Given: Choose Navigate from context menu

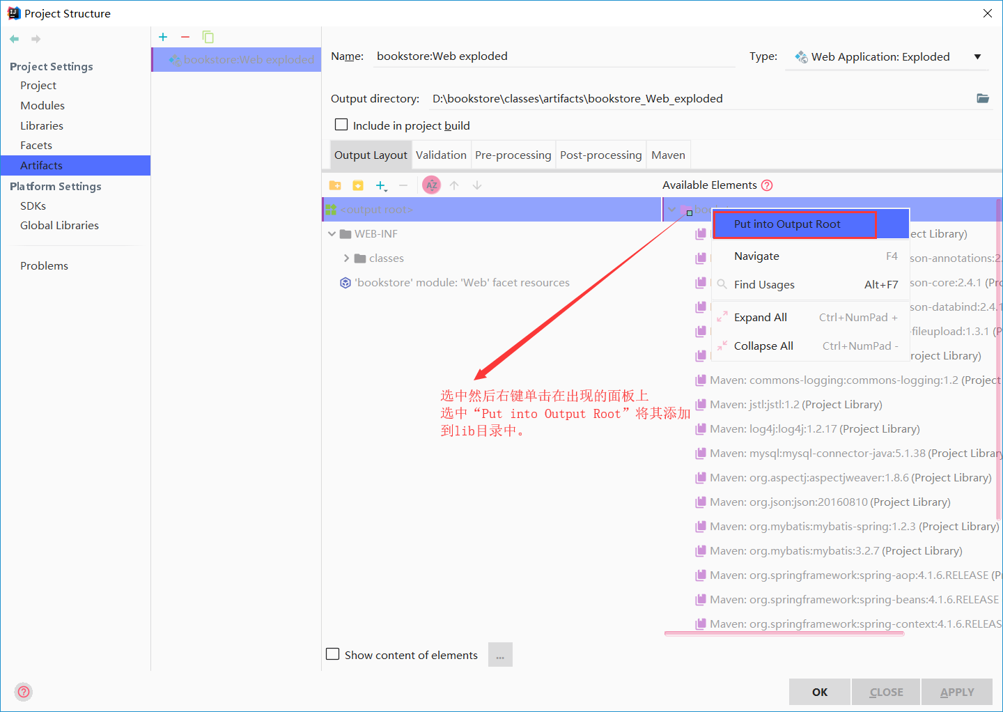Looking at the screenshot, I should coord(811,256).
